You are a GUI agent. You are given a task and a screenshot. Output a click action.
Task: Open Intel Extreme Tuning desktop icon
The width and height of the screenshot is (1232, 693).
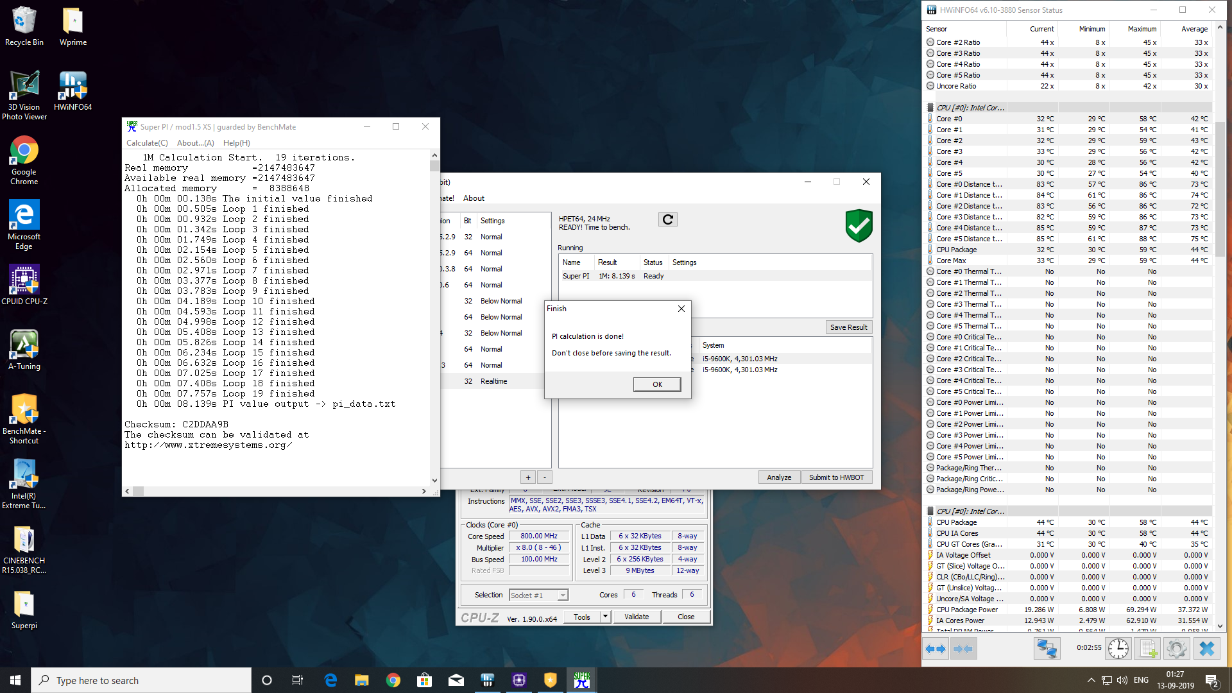(24, 484)
